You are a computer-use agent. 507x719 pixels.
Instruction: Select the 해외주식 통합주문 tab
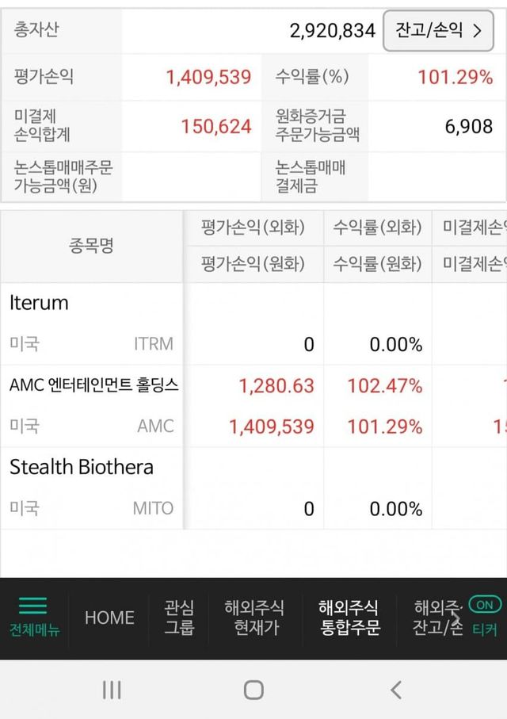349,618
